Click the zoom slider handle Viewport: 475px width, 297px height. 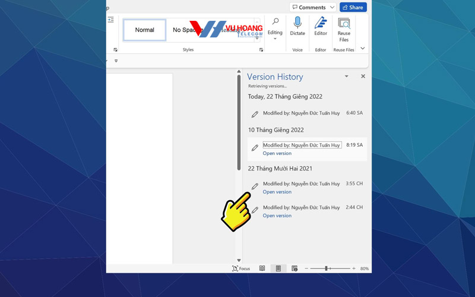point(326,268)
